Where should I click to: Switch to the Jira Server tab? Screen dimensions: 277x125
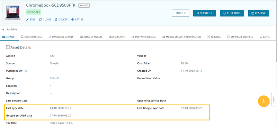pos(117,37)
